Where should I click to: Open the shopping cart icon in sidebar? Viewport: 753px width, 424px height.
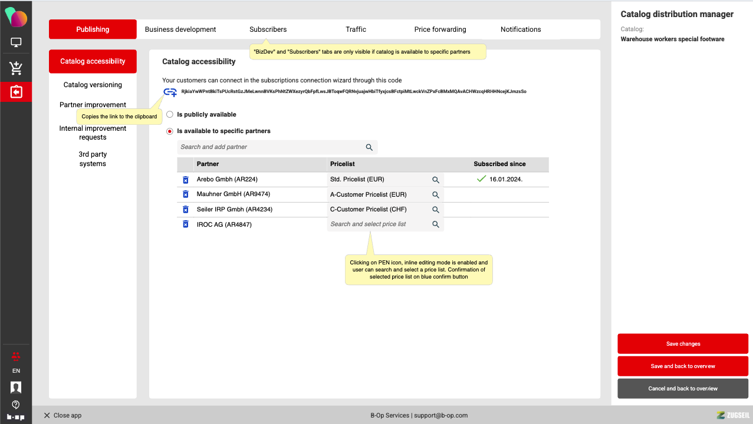tap(16, 68)
